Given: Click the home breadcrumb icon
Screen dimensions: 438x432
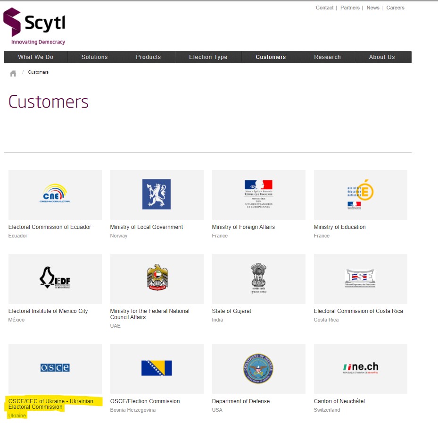Looking at the screenshot, I should tap(13, 73).
